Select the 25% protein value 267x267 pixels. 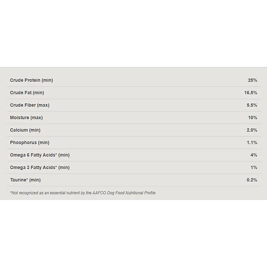[253, 80]
